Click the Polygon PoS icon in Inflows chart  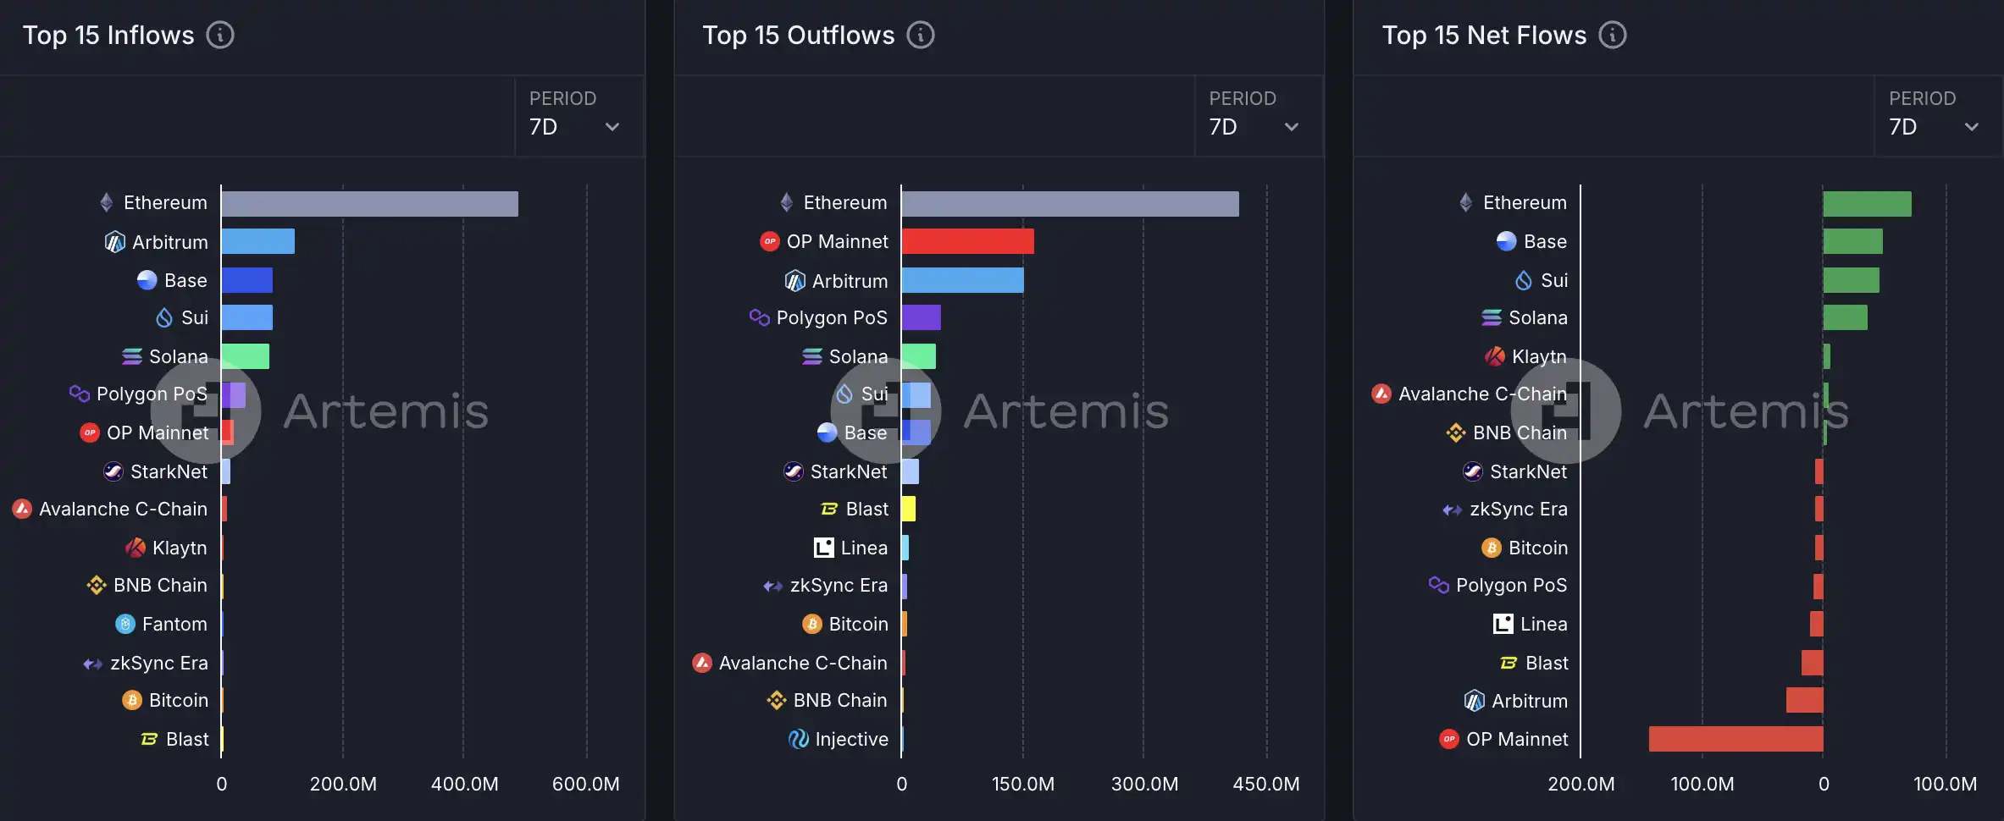click(80, 394)
